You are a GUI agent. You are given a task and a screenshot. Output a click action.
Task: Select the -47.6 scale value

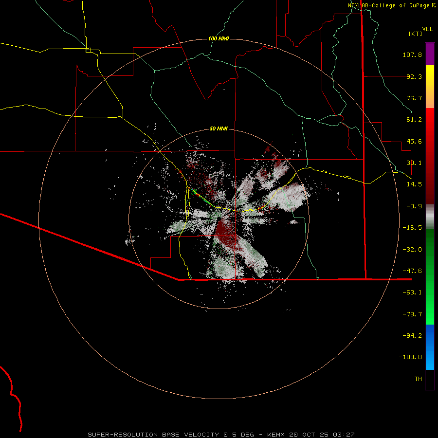click(x=412, y=271)
